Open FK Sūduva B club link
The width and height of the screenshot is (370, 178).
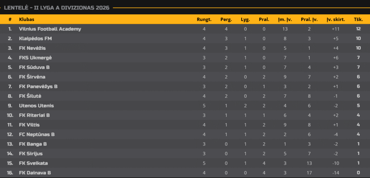pyautogui.click(x=35, y=67)
